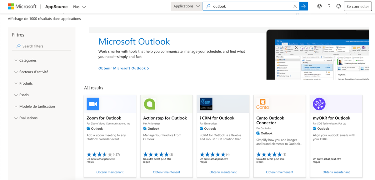Screen dimensions: 375x180
Task: Open the Zoom for Outlook title
Action: 104,118
